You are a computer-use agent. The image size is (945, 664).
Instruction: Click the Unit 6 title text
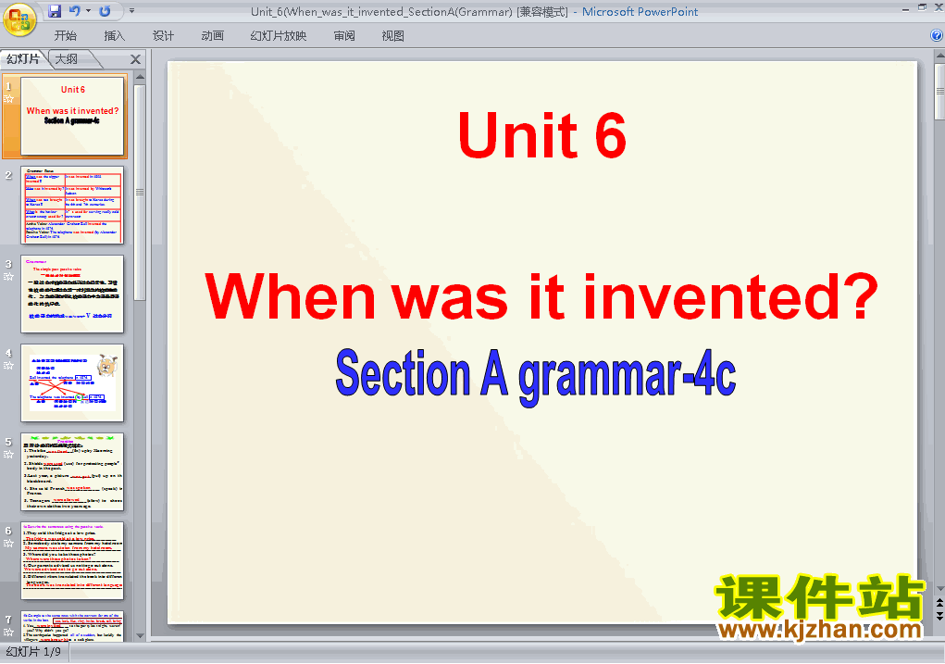[541, 135]
